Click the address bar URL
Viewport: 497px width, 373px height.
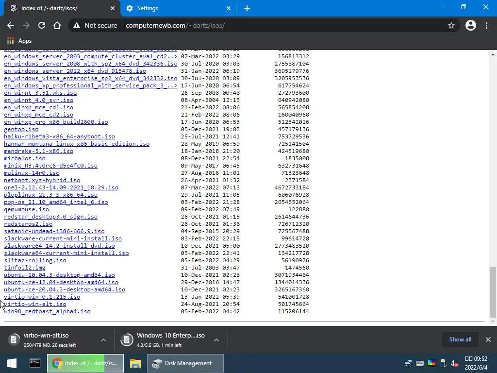[175, 25]
